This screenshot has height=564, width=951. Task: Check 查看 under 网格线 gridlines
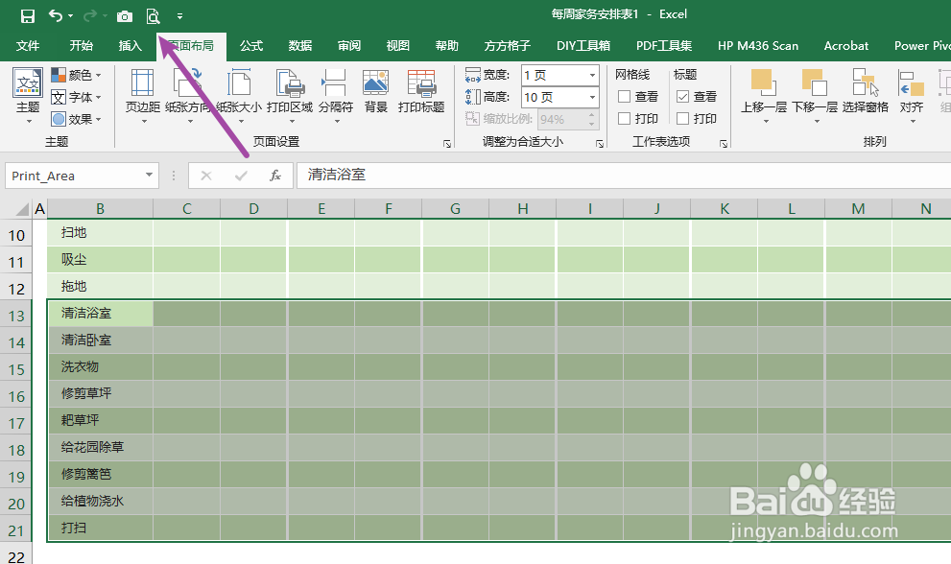[626, 96]
